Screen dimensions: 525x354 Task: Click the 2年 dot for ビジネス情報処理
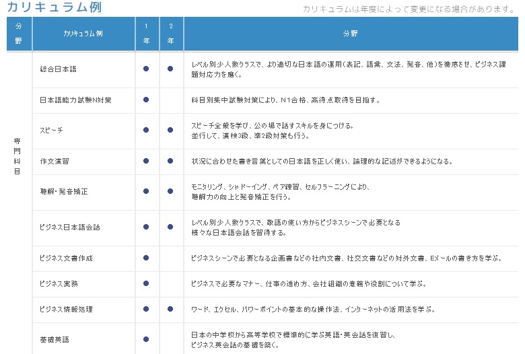tap(171, 309)
